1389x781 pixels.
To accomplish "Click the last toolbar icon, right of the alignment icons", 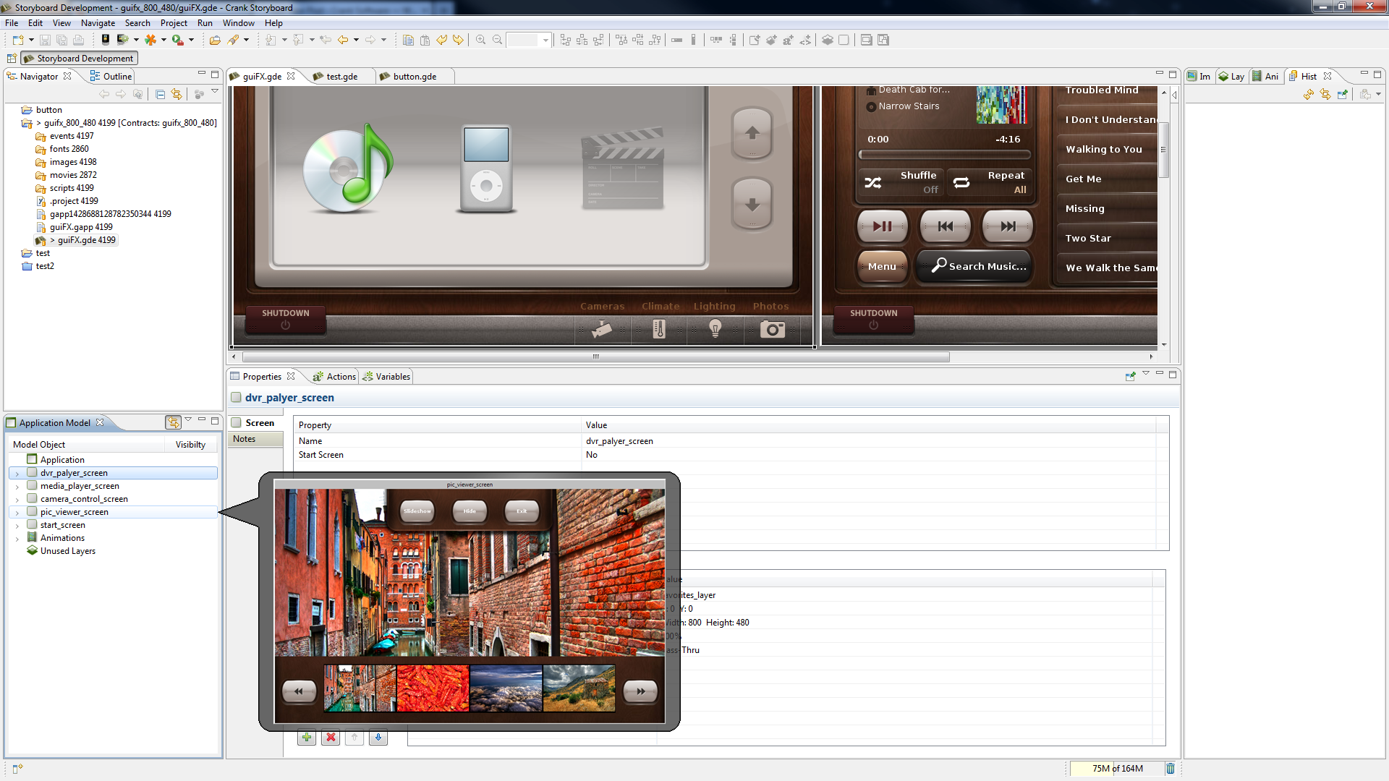I will click(883, 40).
